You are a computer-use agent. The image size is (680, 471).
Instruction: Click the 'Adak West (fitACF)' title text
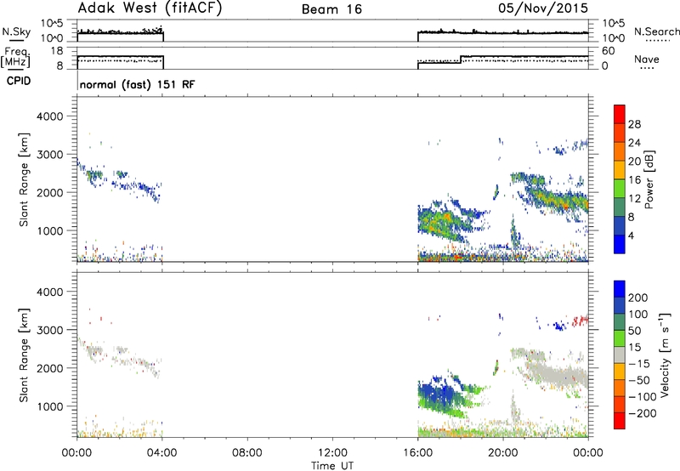pos(150,9)
